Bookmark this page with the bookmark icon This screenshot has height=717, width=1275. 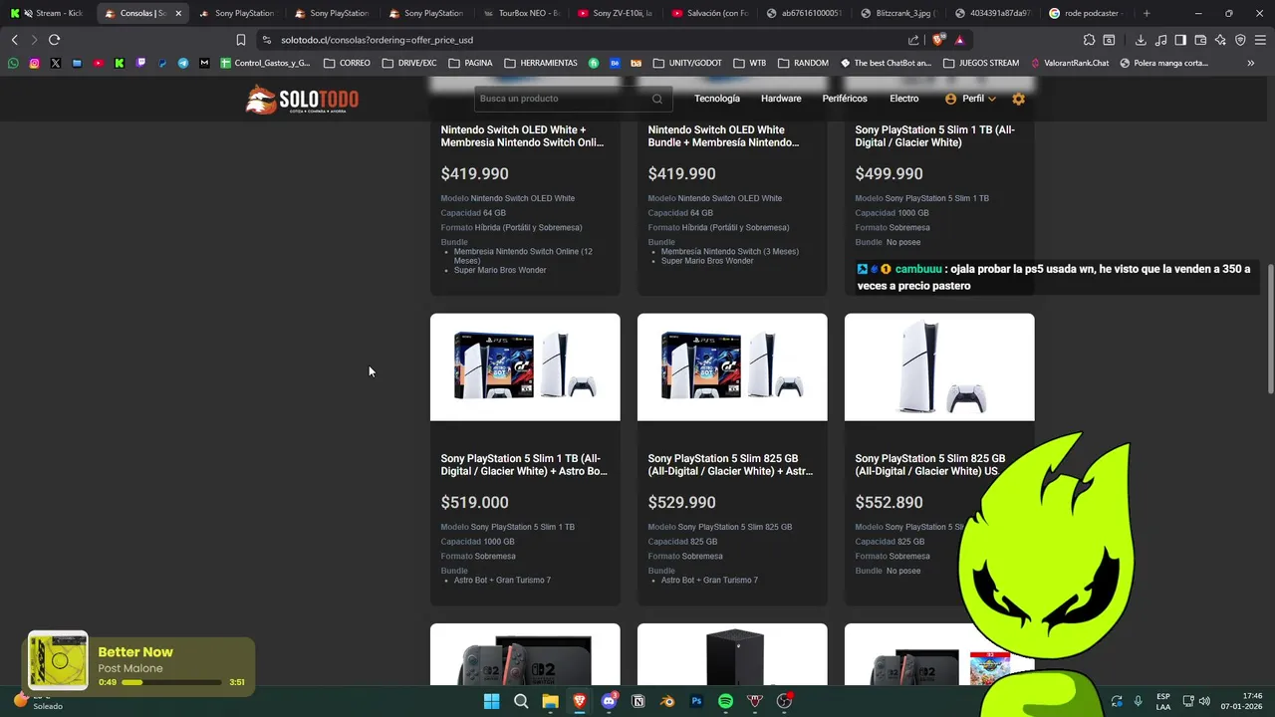click(240, 40)
